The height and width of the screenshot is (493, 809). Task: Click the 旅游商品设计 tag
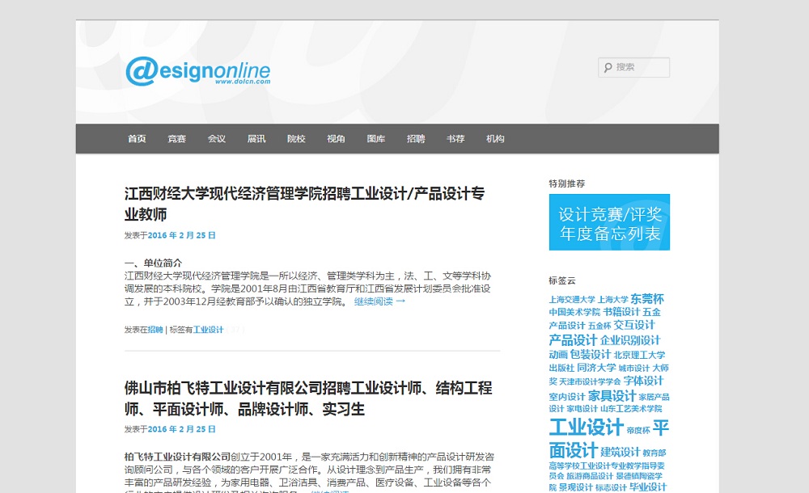click(590, 476)
